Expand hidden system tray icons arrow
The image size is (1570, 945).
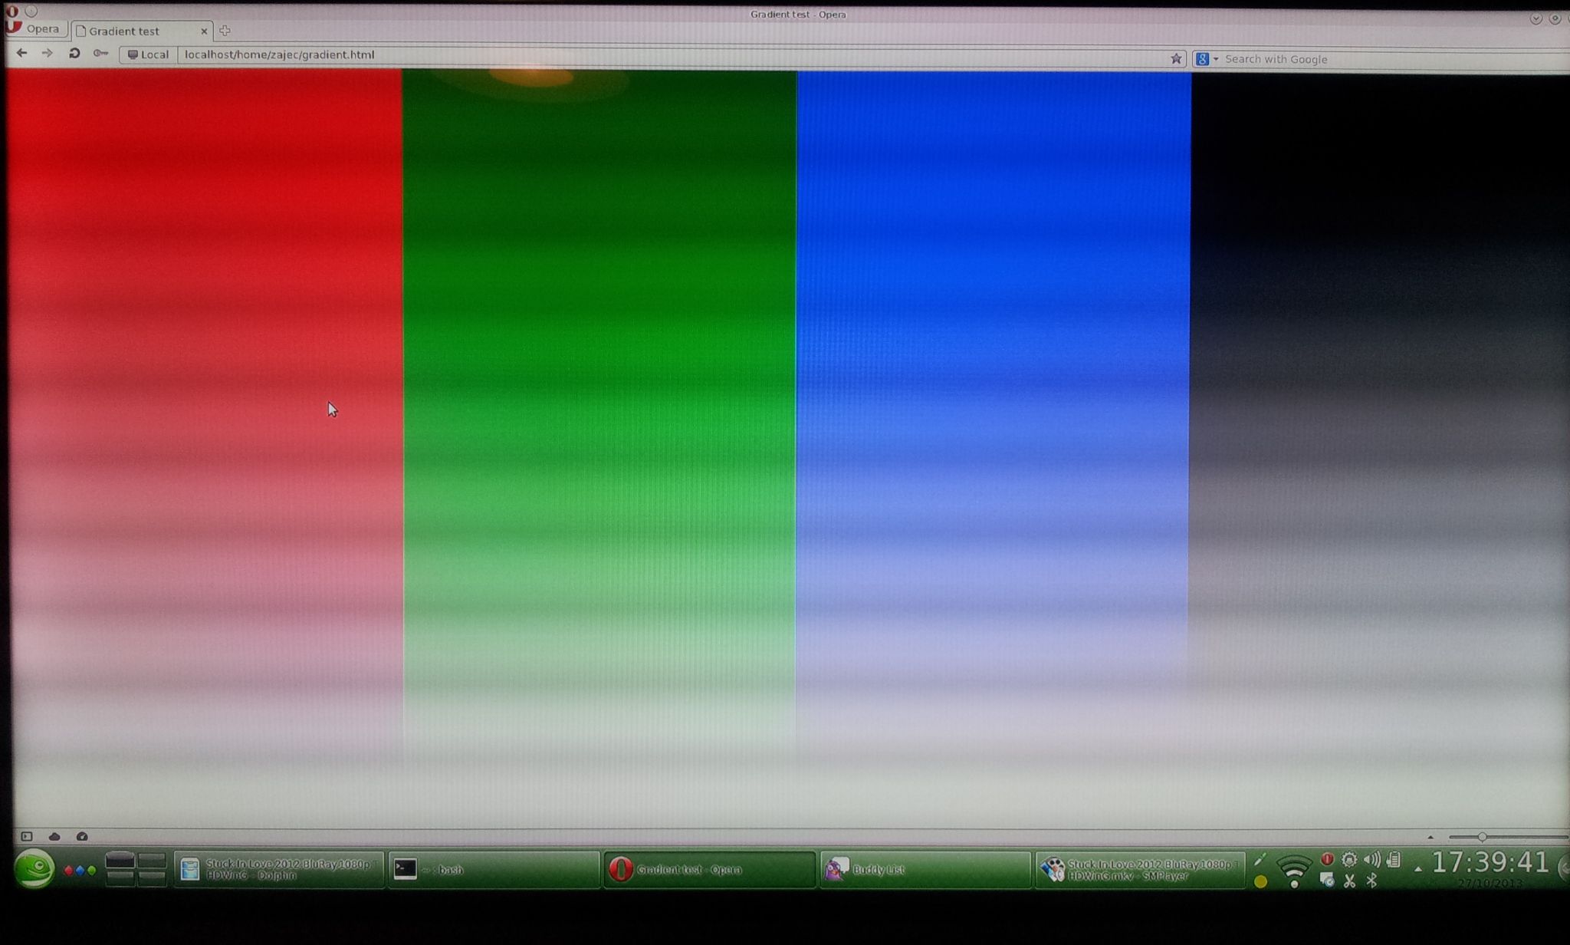(1418, 869)
